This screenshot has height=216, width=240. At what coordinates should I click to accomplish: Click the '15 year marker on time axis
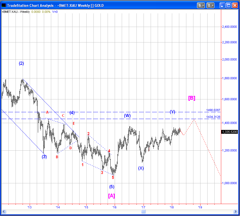[86, 207]
